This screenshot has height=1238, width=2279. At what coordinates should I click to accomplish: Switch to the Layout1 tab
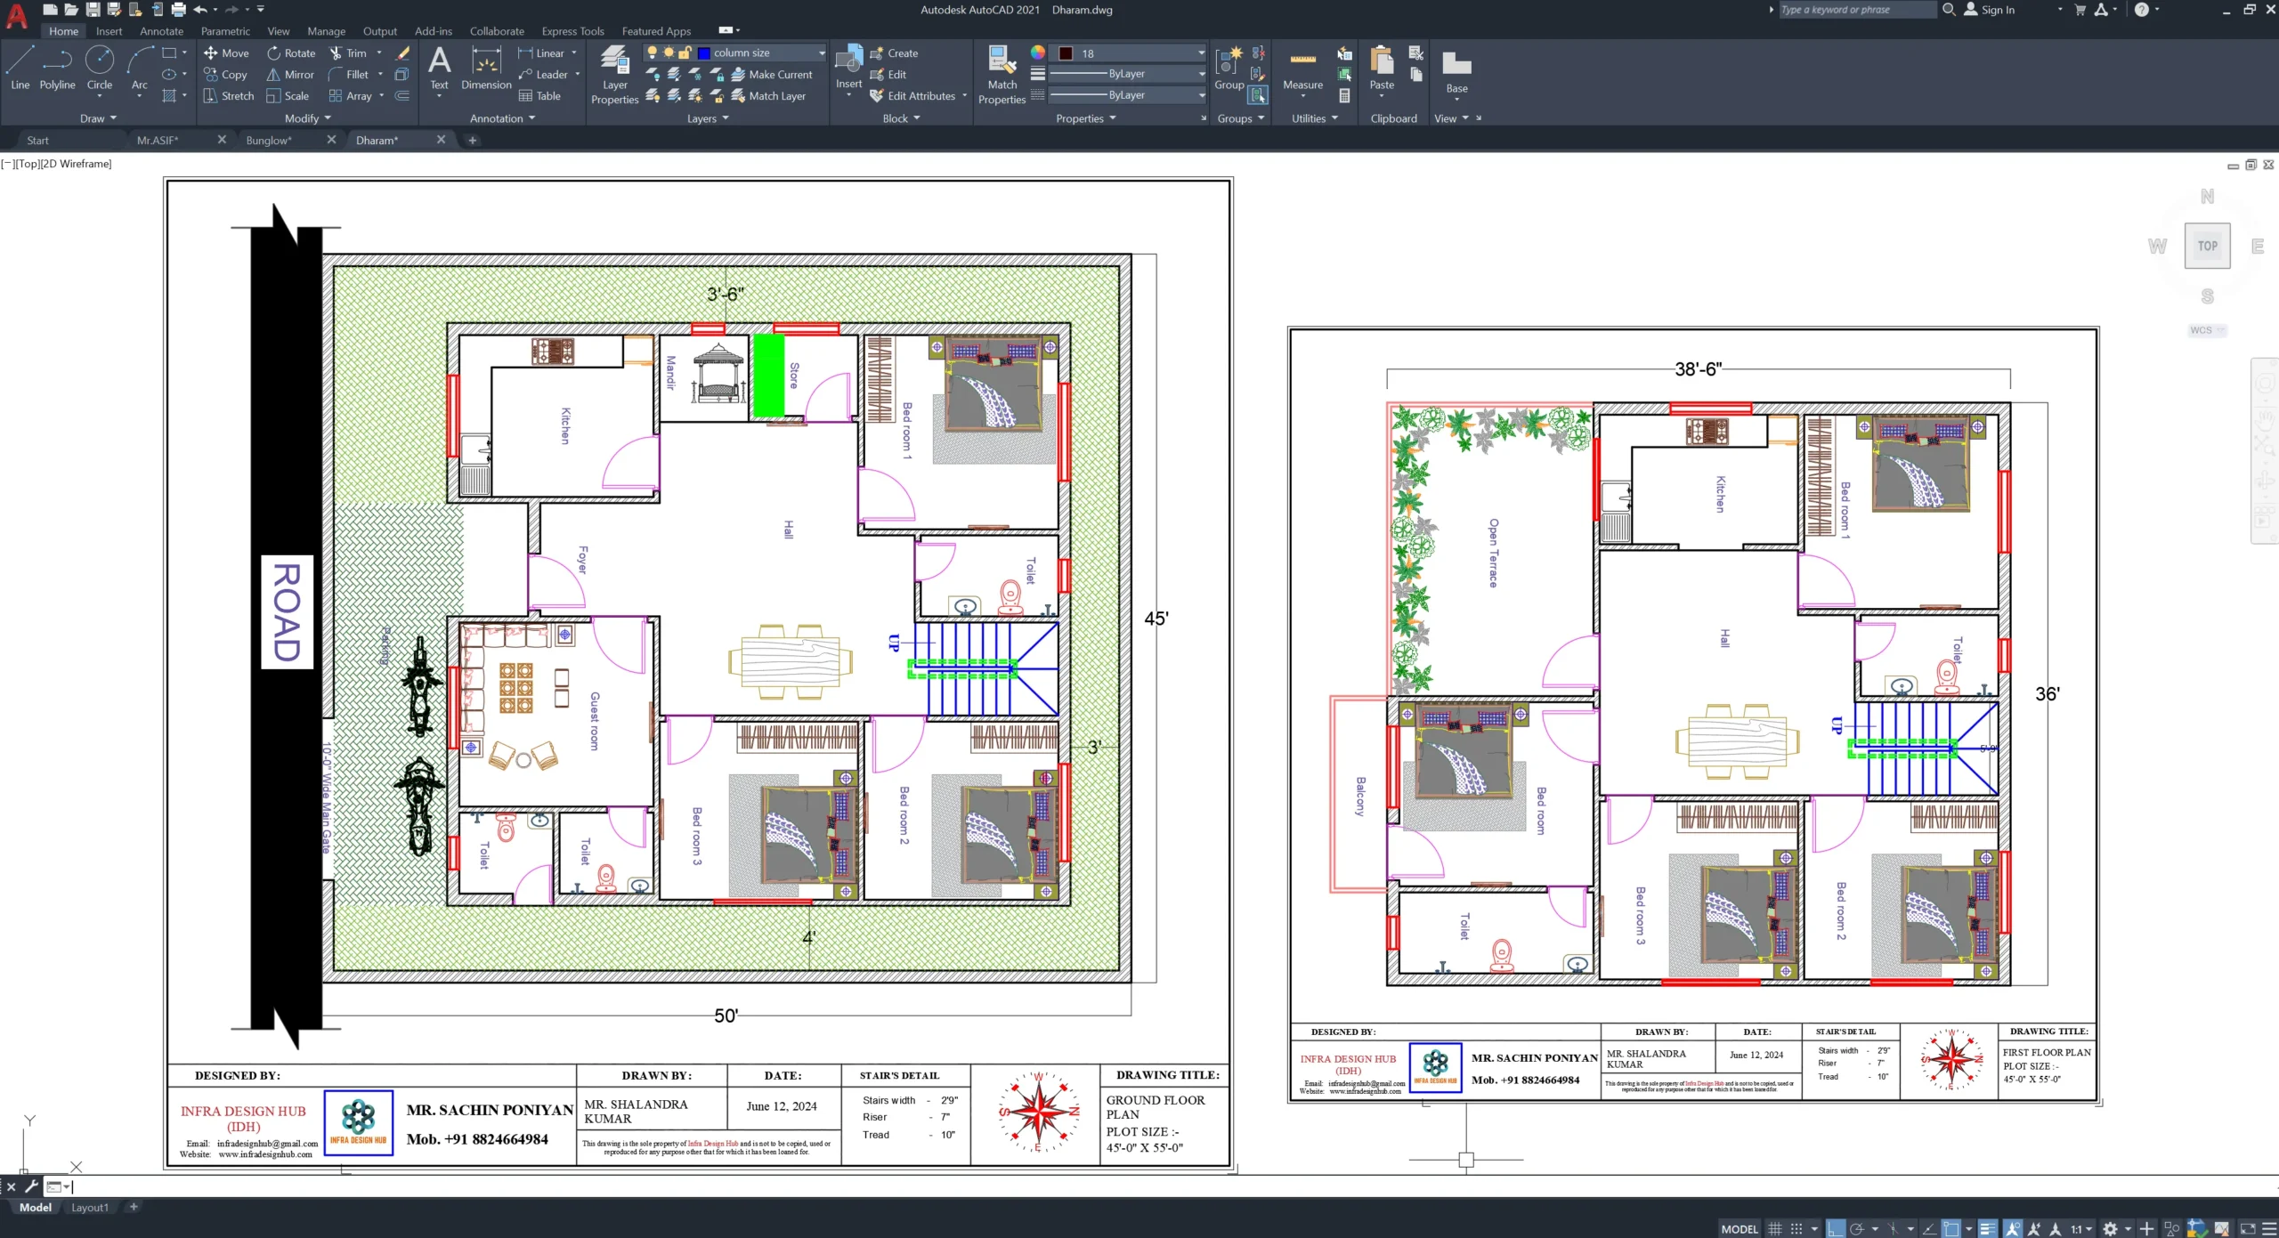pos(90,1207)
